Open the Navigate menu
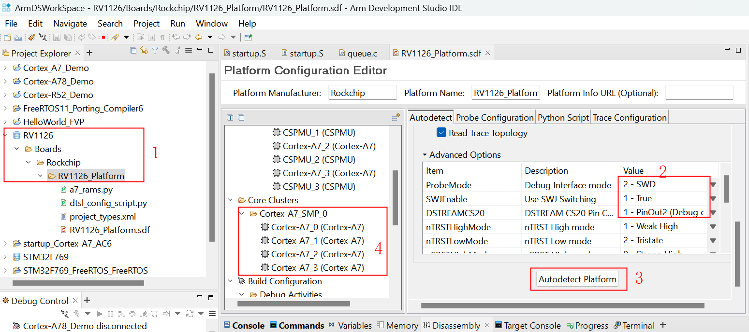 [x=70, y=24]
